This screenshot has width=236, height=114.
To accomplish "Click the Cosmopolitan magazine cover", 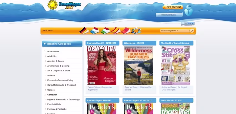I will click(102, 66).
